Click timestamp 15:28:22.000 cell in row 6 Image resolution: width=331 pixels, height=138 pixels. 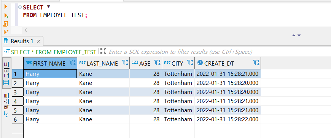coord(228,119)
